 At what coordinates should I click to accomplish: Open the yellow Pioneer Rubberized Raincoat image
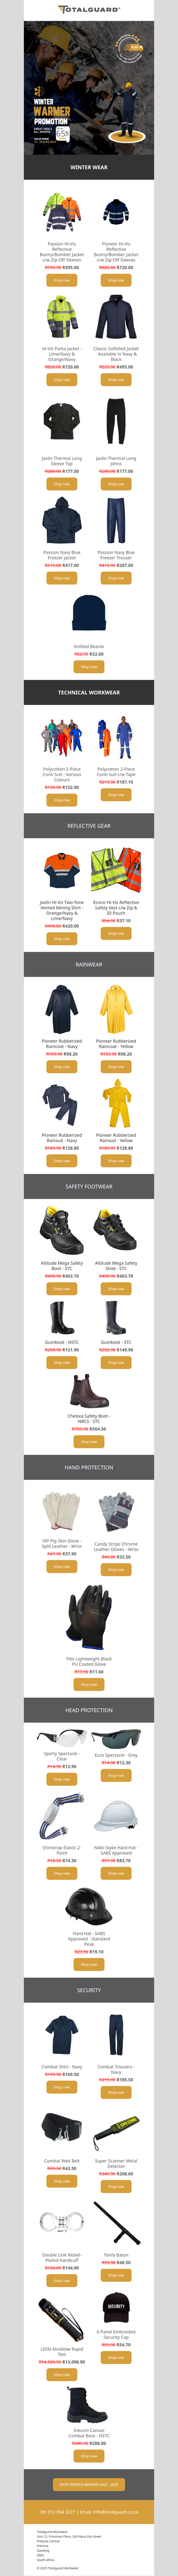[x=116, y=1009]
